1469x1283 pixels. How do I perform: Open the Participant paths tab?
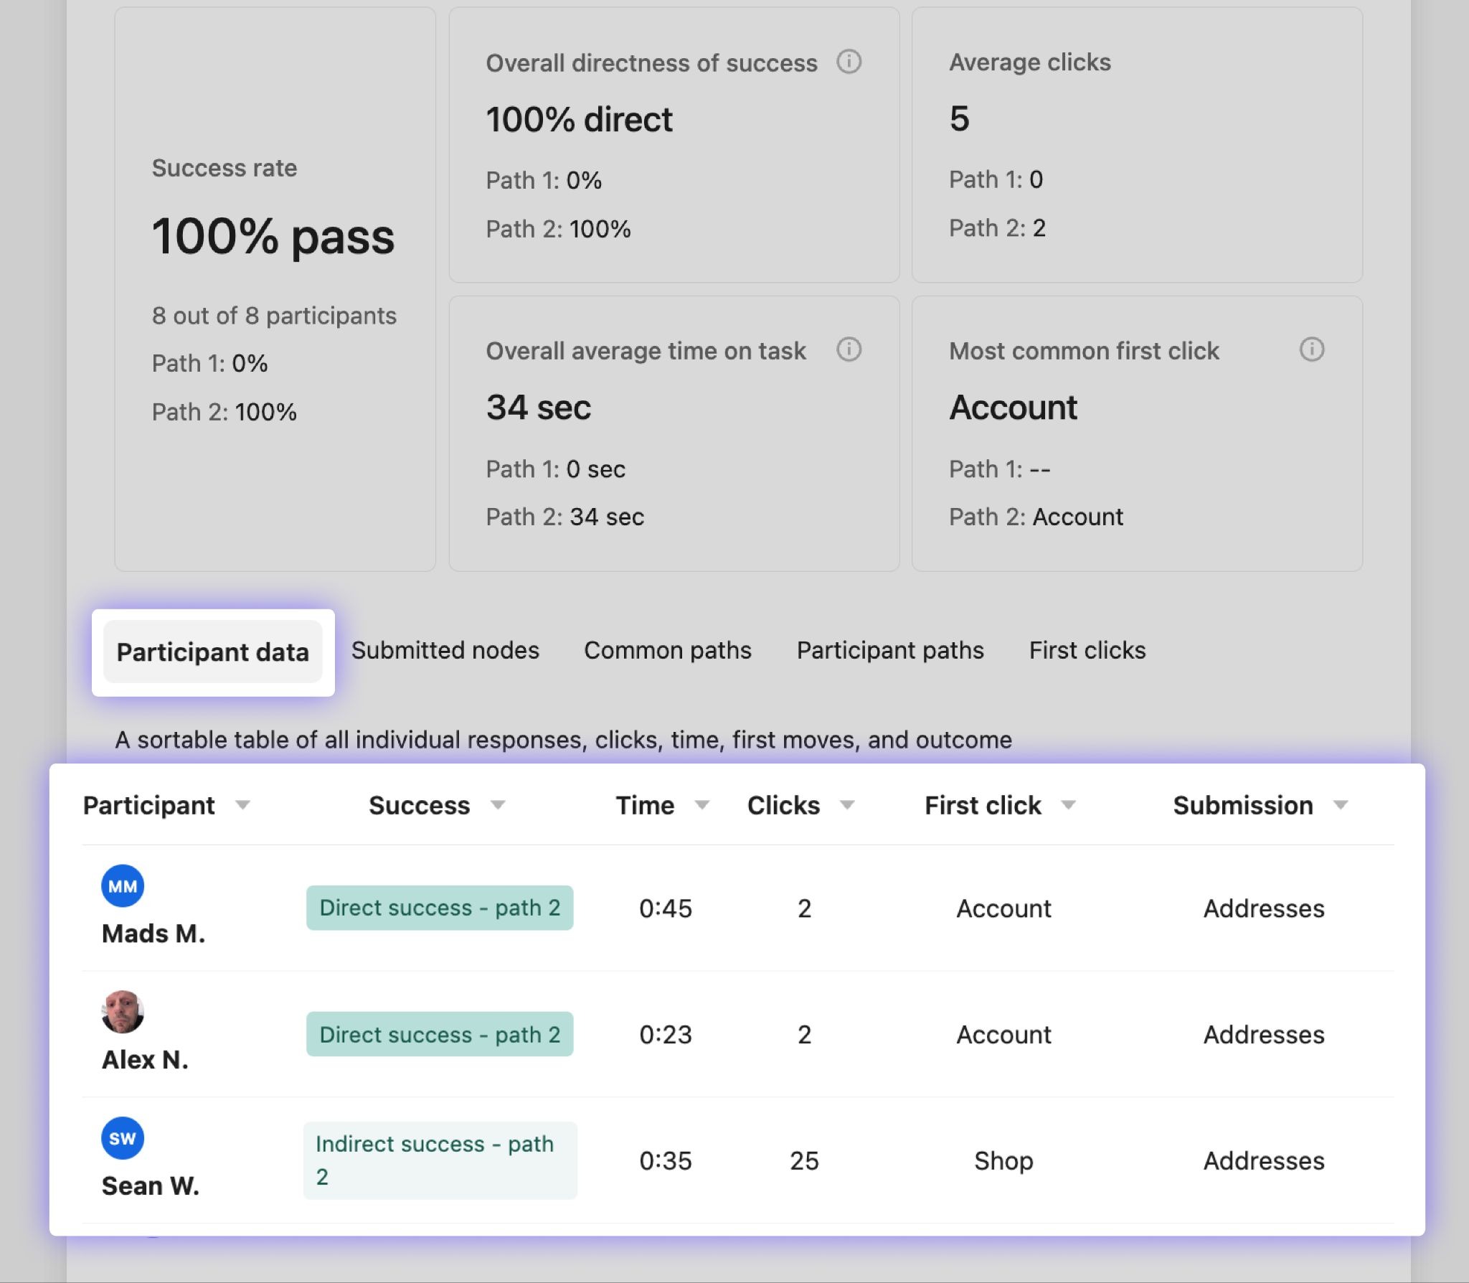[890, 650]
